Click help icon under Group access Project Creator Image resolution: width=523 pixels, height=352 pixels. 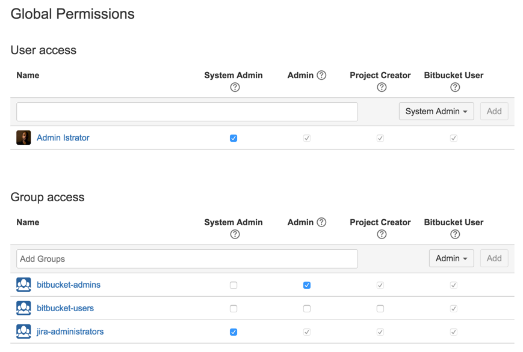click(382, 235)
